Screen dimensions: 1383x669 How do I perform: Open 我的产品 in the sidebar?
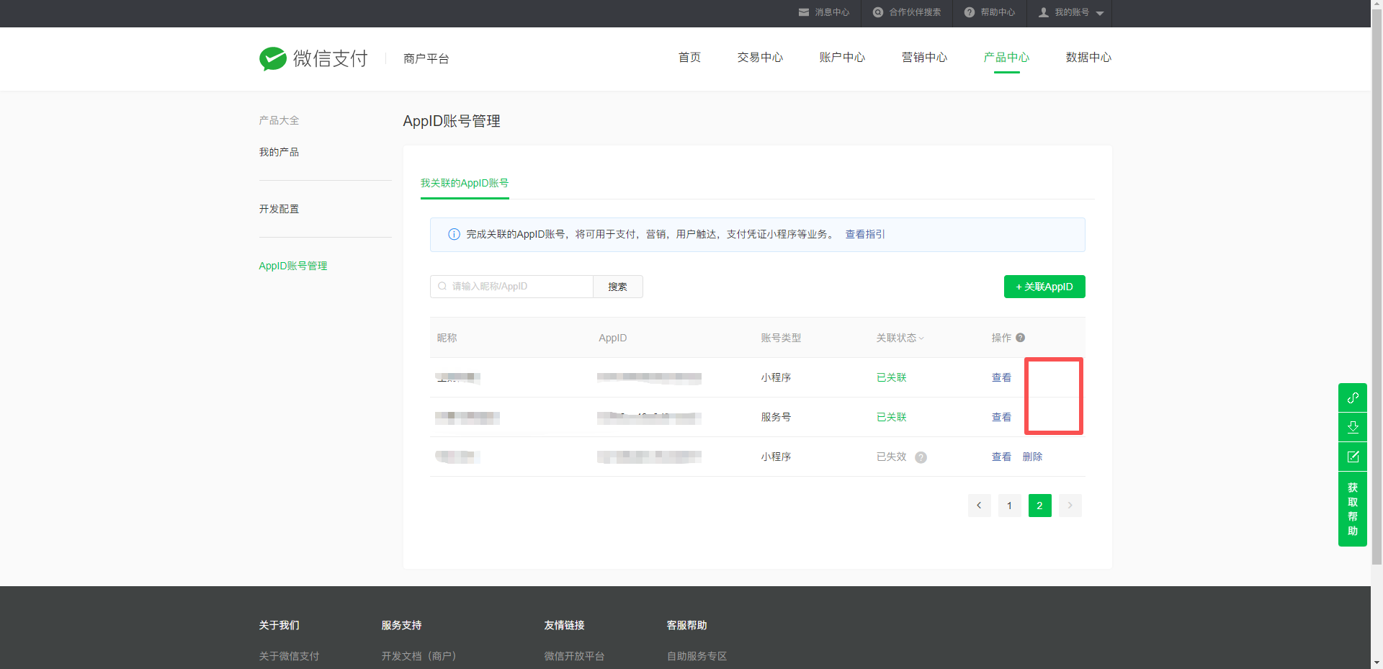(x=279, y=152)
